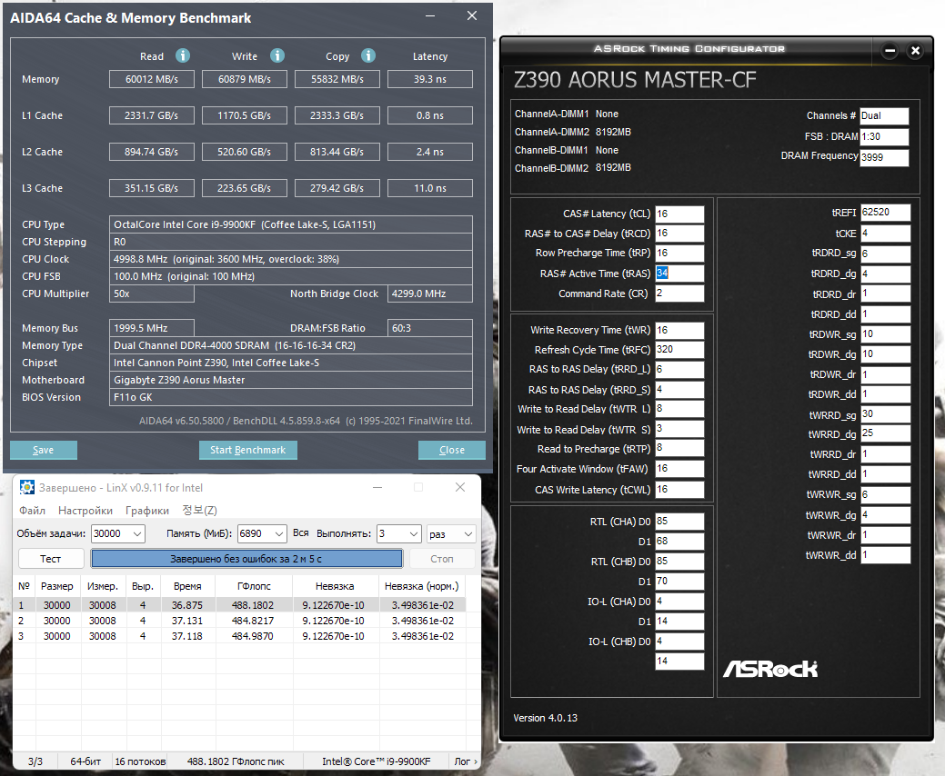Click the Save button in AIDA64

click(x=44, y=450)
